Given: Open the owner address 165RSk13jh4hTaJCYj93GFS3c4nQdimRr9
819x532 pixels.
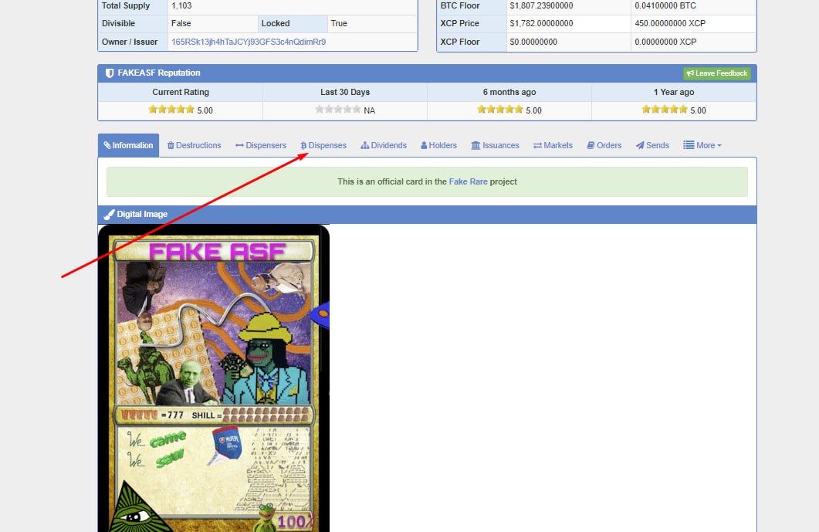Looking at the screenshot, I should pyautogui.click(x=249, y=42).
